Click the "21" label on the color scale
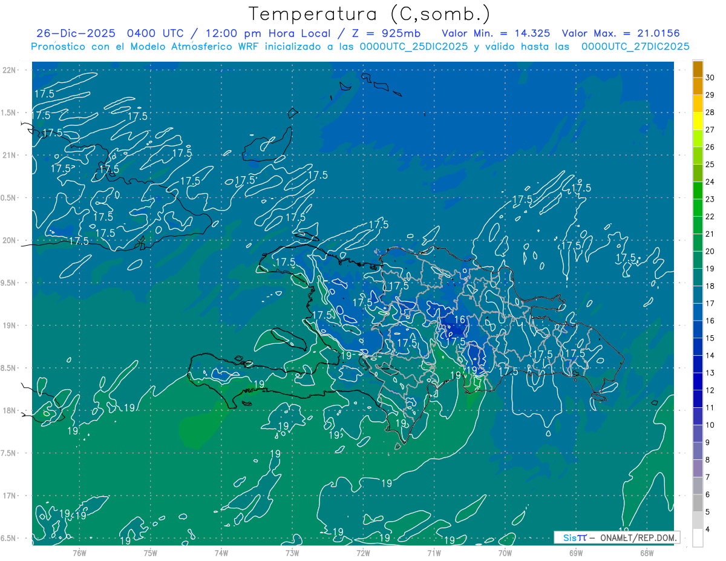Screen dimensions: 726x561 (x=710, y=234)
